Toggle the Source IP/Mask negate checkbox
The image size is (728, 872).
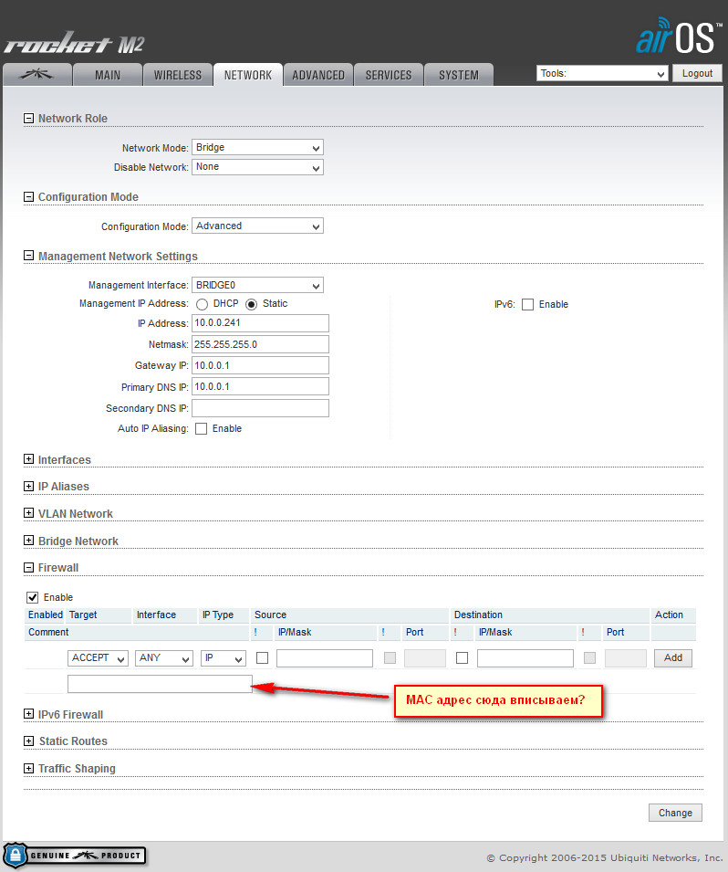[x=263, y=658]
